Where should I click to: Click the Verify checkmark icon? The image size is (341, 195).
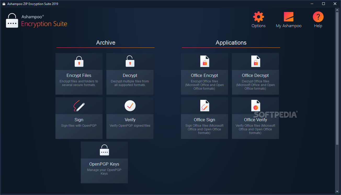[x=130, y=106]
